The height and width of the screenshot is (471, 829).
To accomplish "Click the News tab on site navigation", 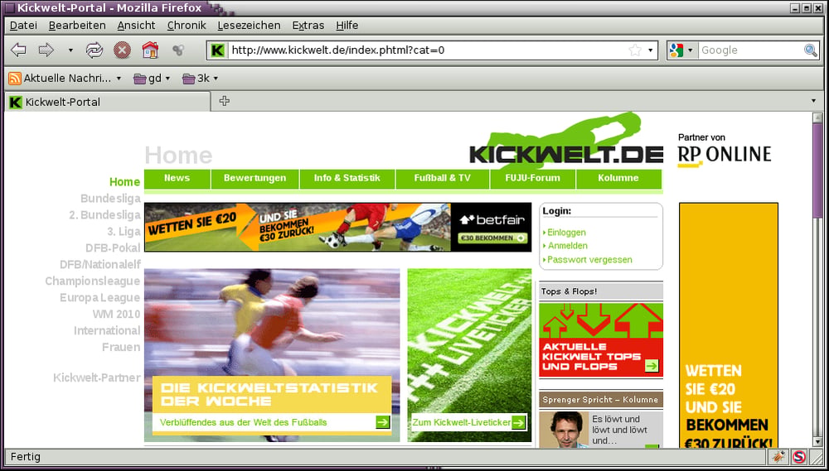I will tap(177, 179).
